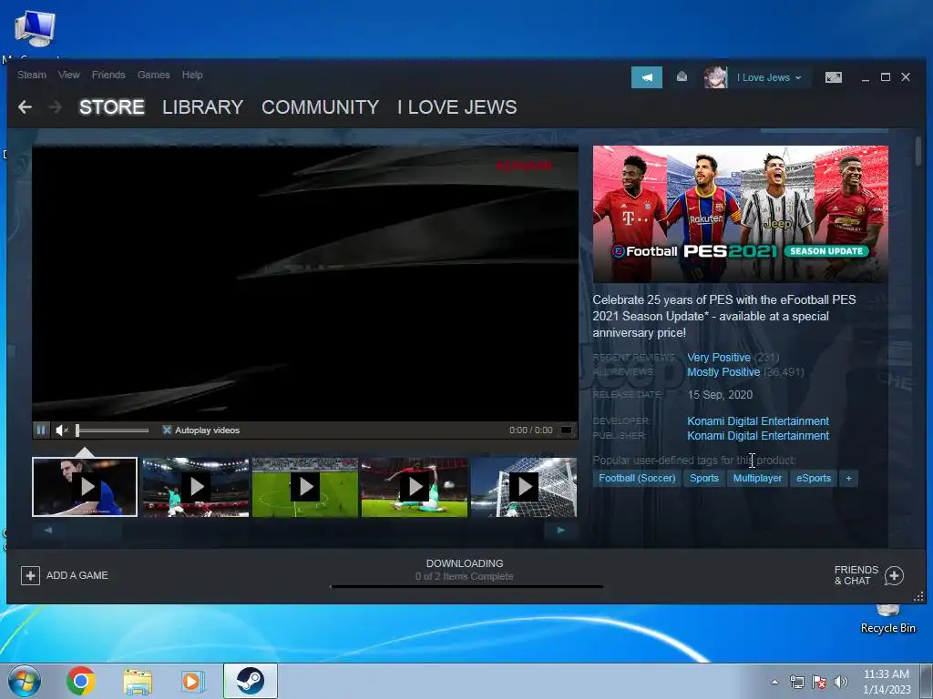This screenshot has width=933, height=699.
Task: Open the publisher Konami Digital Entertainment link
Action: click(758, 436)
